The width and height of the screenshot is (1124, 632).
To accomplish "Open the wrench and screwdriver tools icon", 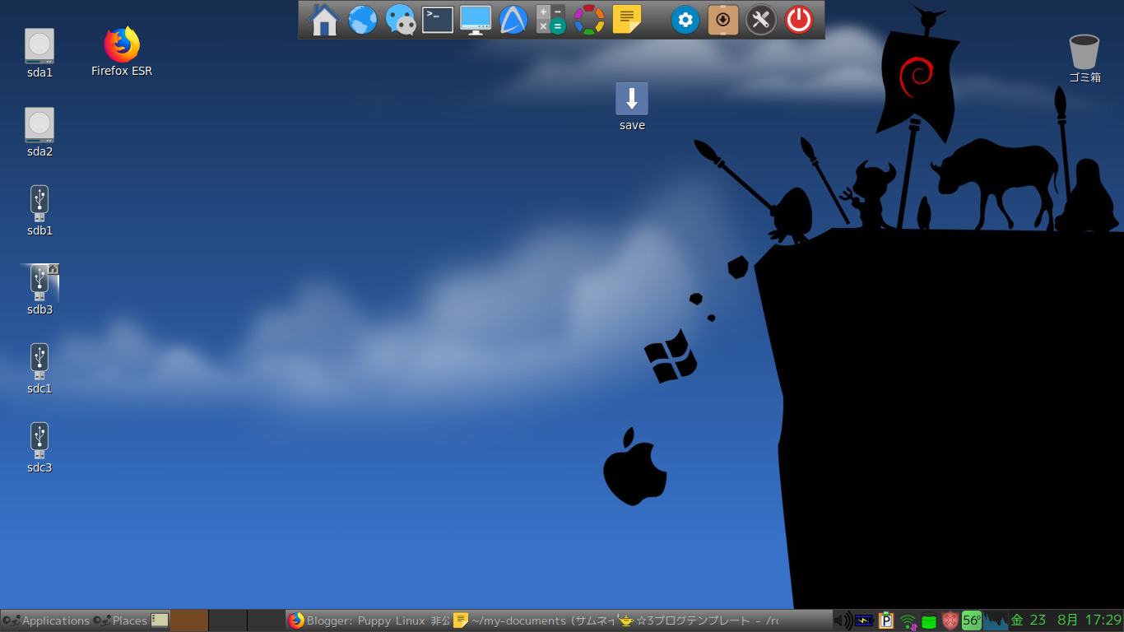I will tap(761, 20).
